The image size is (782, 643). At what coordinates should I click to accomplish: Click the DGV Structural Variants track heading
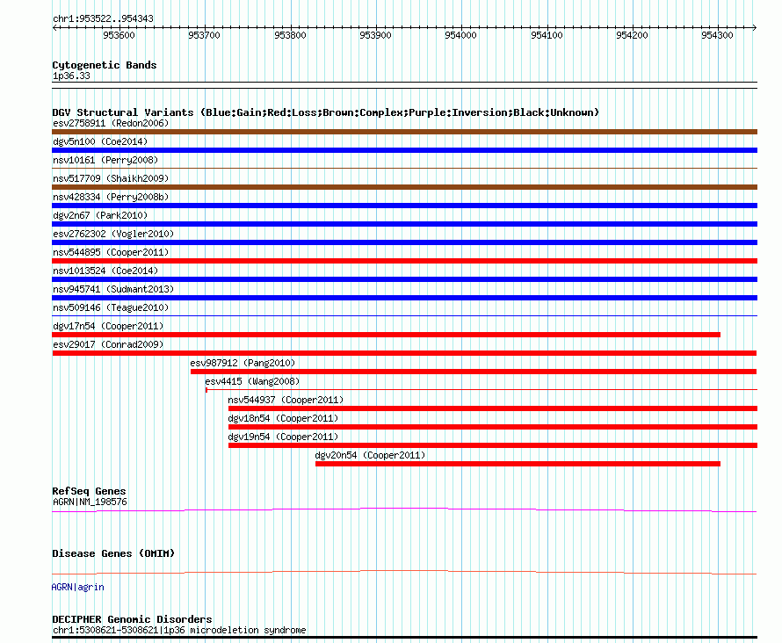point(326,112)
